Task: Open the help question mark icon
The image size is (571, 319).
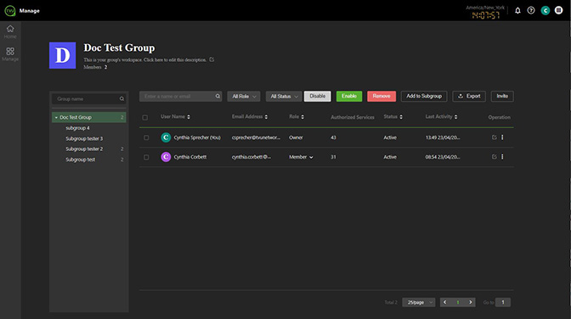Action: tap(531, 10)
